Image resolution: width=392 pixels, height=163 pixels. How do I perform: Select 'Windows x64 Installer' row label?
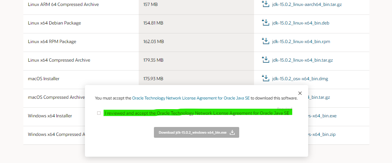tap(50, 116)
